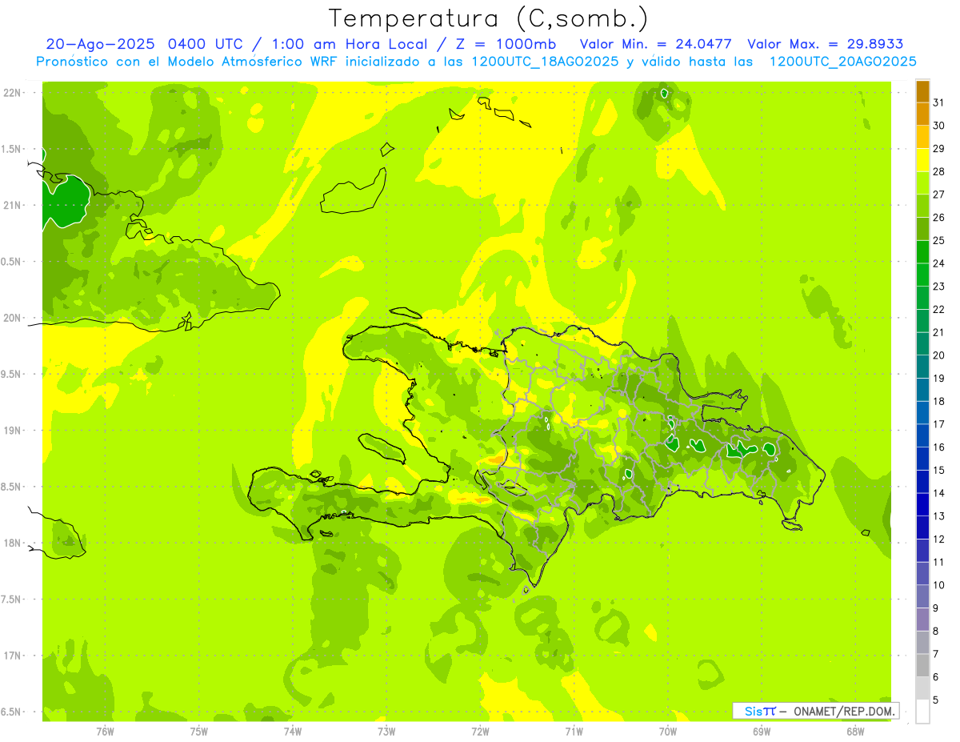Click the yellow swatch between 28 and 29
The height and width of the screenshot is (742, 960).
[922, 160]
